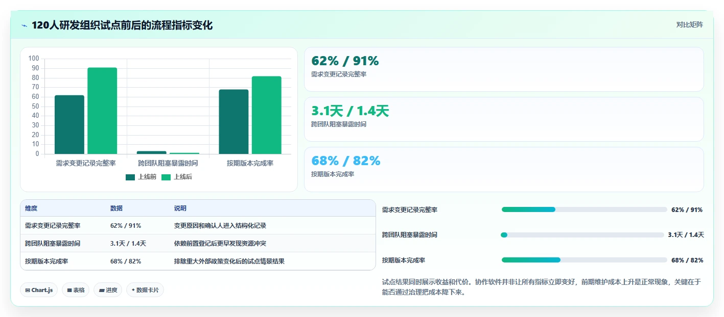This screenshot has width=724, height=317.
Task: Click the 62% / 91% data card value
Action: tap(345, 61)
